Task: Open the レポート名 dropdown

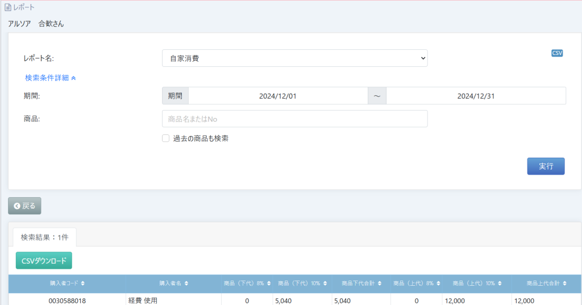Action: click(294, 58)
